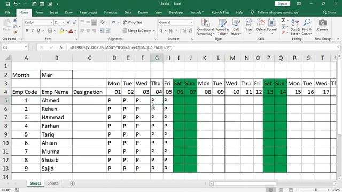The image size is (342, 192).
Task: Toggle center horizontal alignment
Action: coord(88,31)
